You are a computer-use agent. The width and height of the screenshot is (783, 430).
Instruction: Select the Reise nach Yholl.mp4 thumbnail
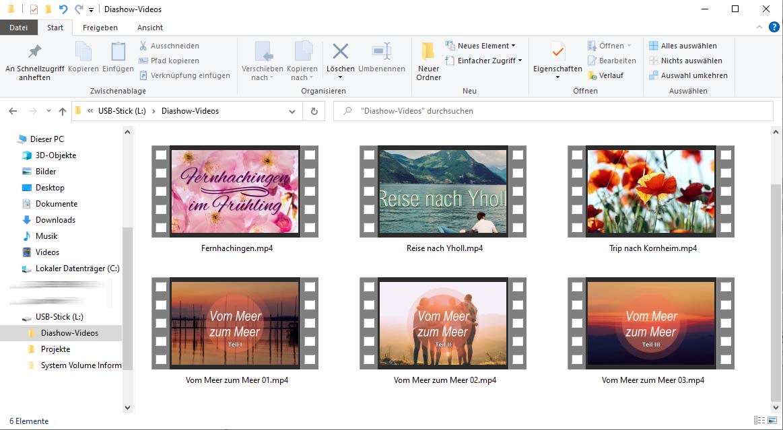(443, 191)
